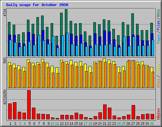Click the 'Daily usage for October 2020' title
The image size is (162, 127).
coord(37,5)
